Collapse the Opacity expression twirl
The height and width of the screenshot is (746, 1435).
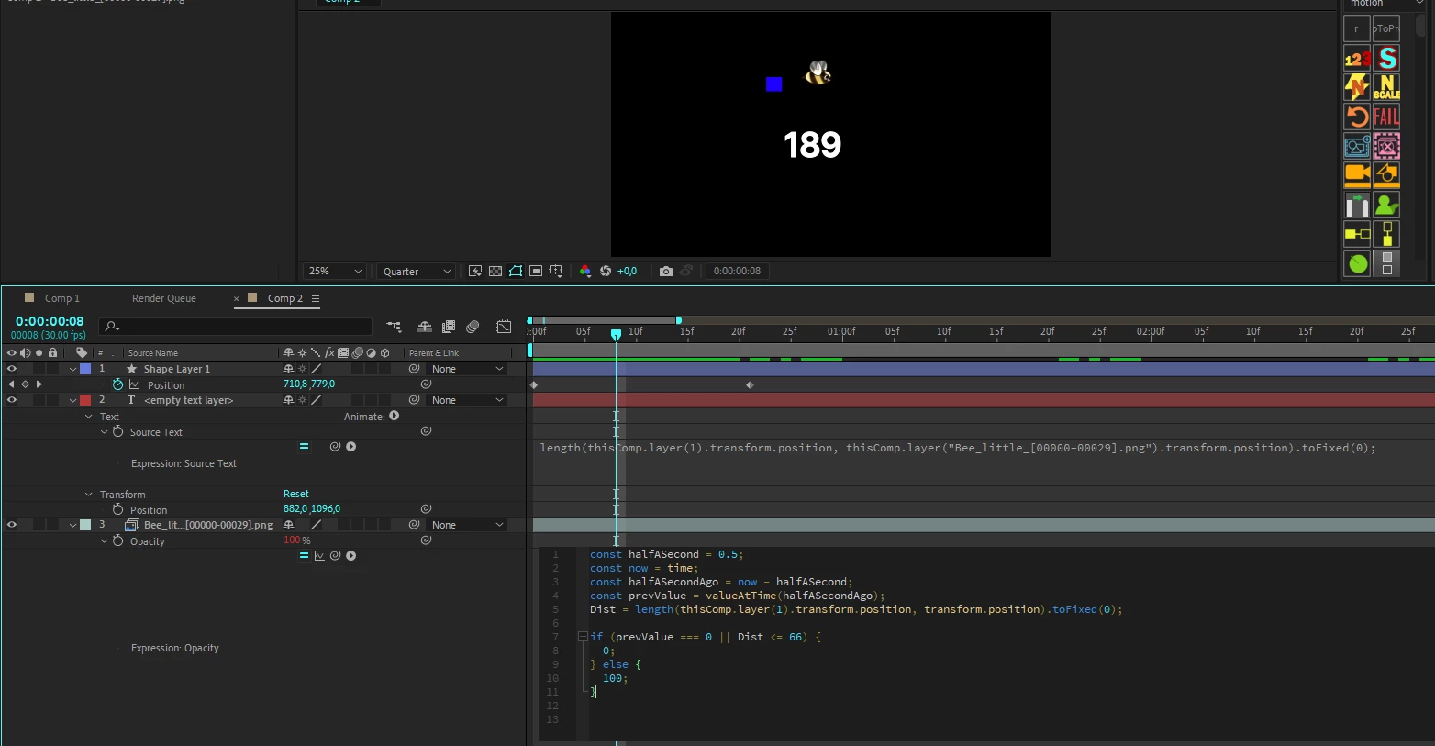tap(105, 541)
